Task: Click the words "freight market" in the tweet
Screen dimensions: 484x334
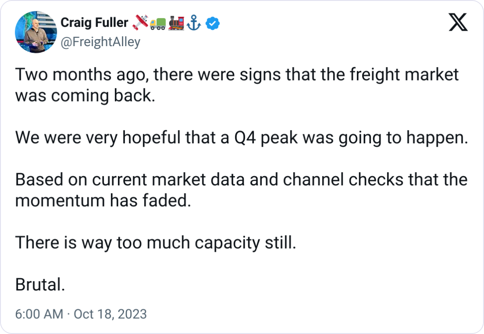Action: tap(404, 75)
